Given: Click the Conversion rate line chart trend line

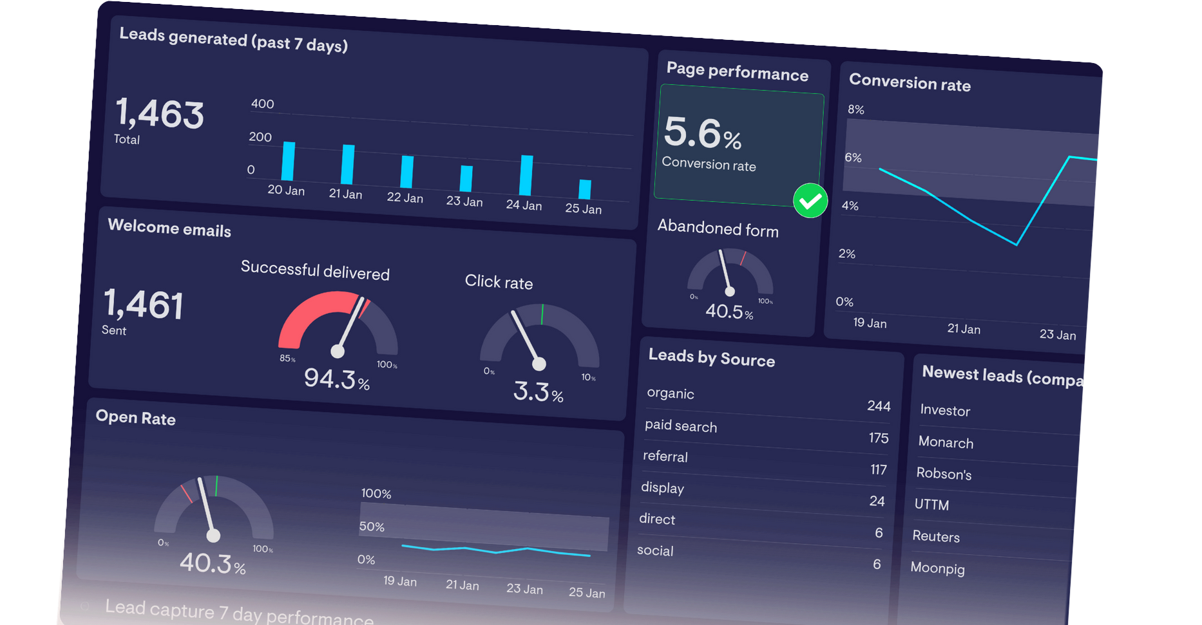Looking at the screenshot, I should pyautogui.click(x=987, y=200).
